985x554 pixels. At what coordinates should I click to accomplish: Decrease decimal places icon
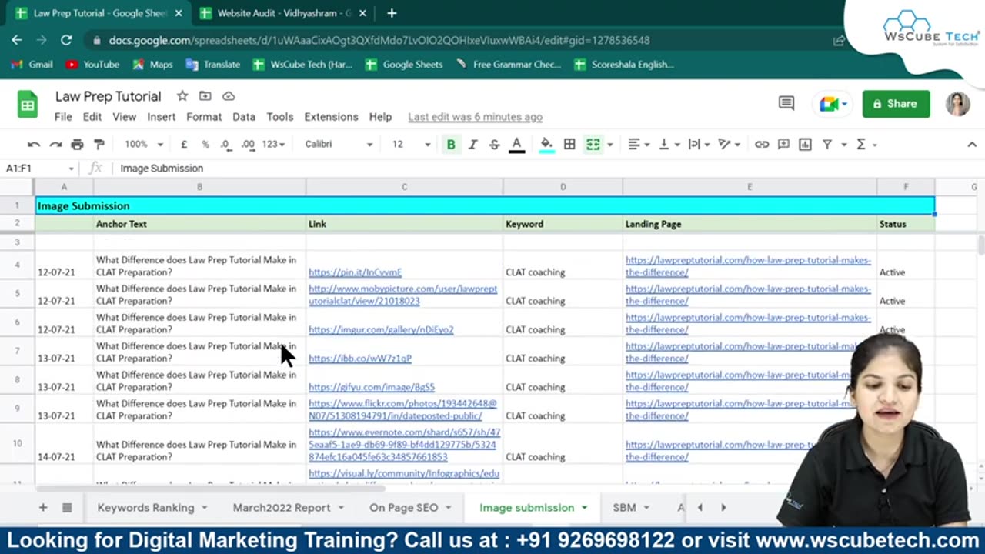pyautogui.click(x=225, y=144)
